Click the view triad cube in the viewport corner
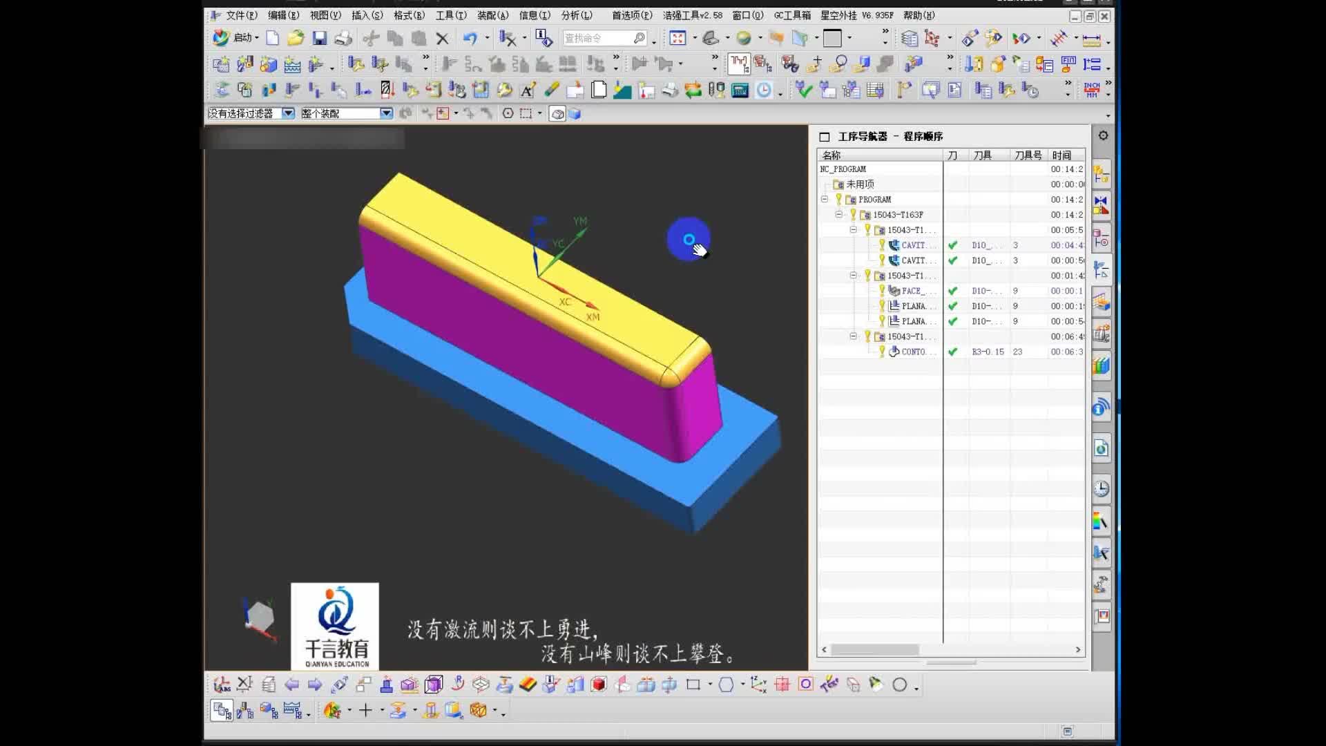The image size is (1326, 746). pos(260,618)
